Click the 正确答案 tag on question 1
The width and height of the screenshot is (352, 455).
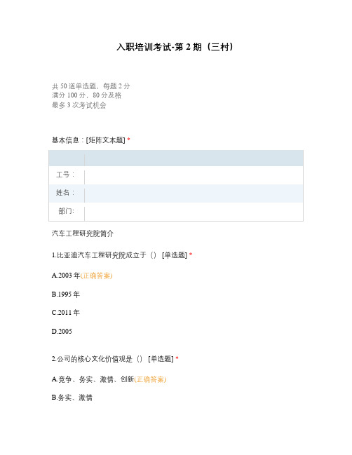pos(96,276)
